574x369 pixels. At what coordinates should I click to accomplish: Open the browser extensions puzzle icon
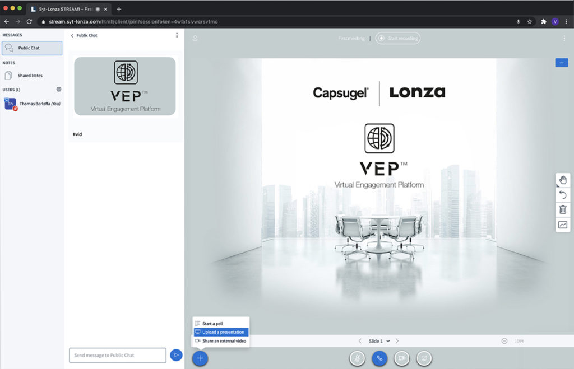tap(544, 22)
